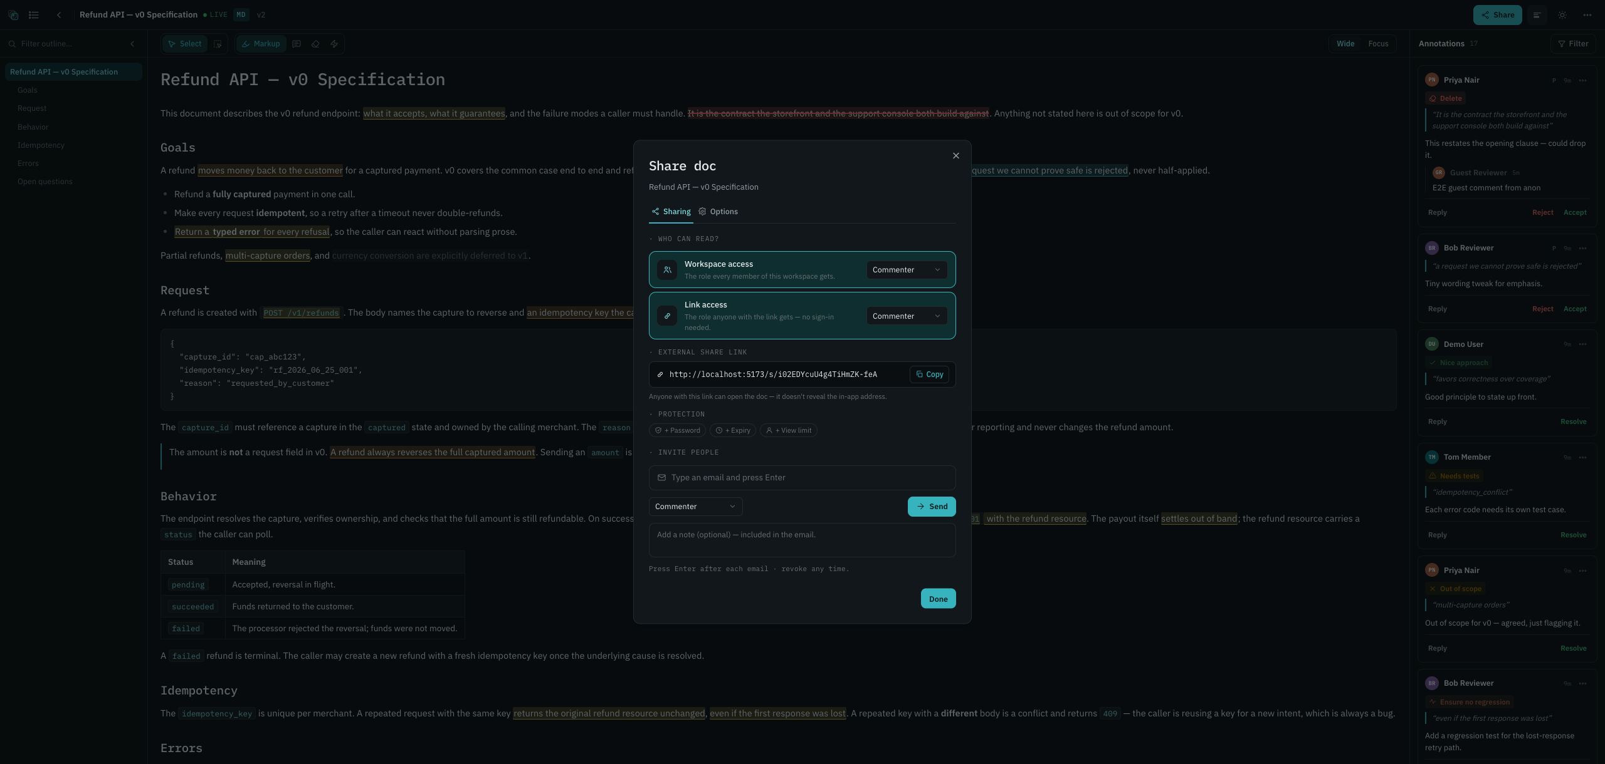This screenshot has height=764, width=1605.
Task: Toggle light theme sun icon
Action: pyautogui.click(x=1562, y=15)
